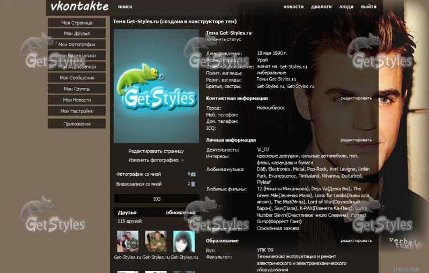Viewport: 429px width, 273px height.
Task: Click обновления in the friends header
Action: pyautogui.click(x=181, y=212)
